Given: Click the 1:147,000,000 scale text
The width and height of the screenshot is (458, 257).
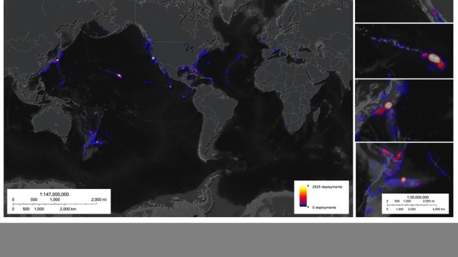Looking at the screenshot, I should (x=54, y=194).
